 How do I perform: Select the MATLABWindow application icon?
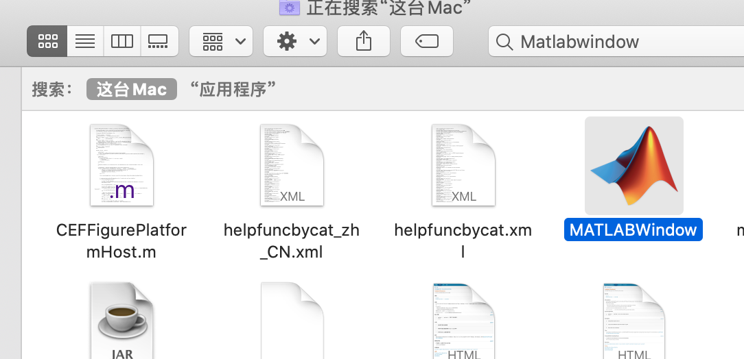coord(634,166)
